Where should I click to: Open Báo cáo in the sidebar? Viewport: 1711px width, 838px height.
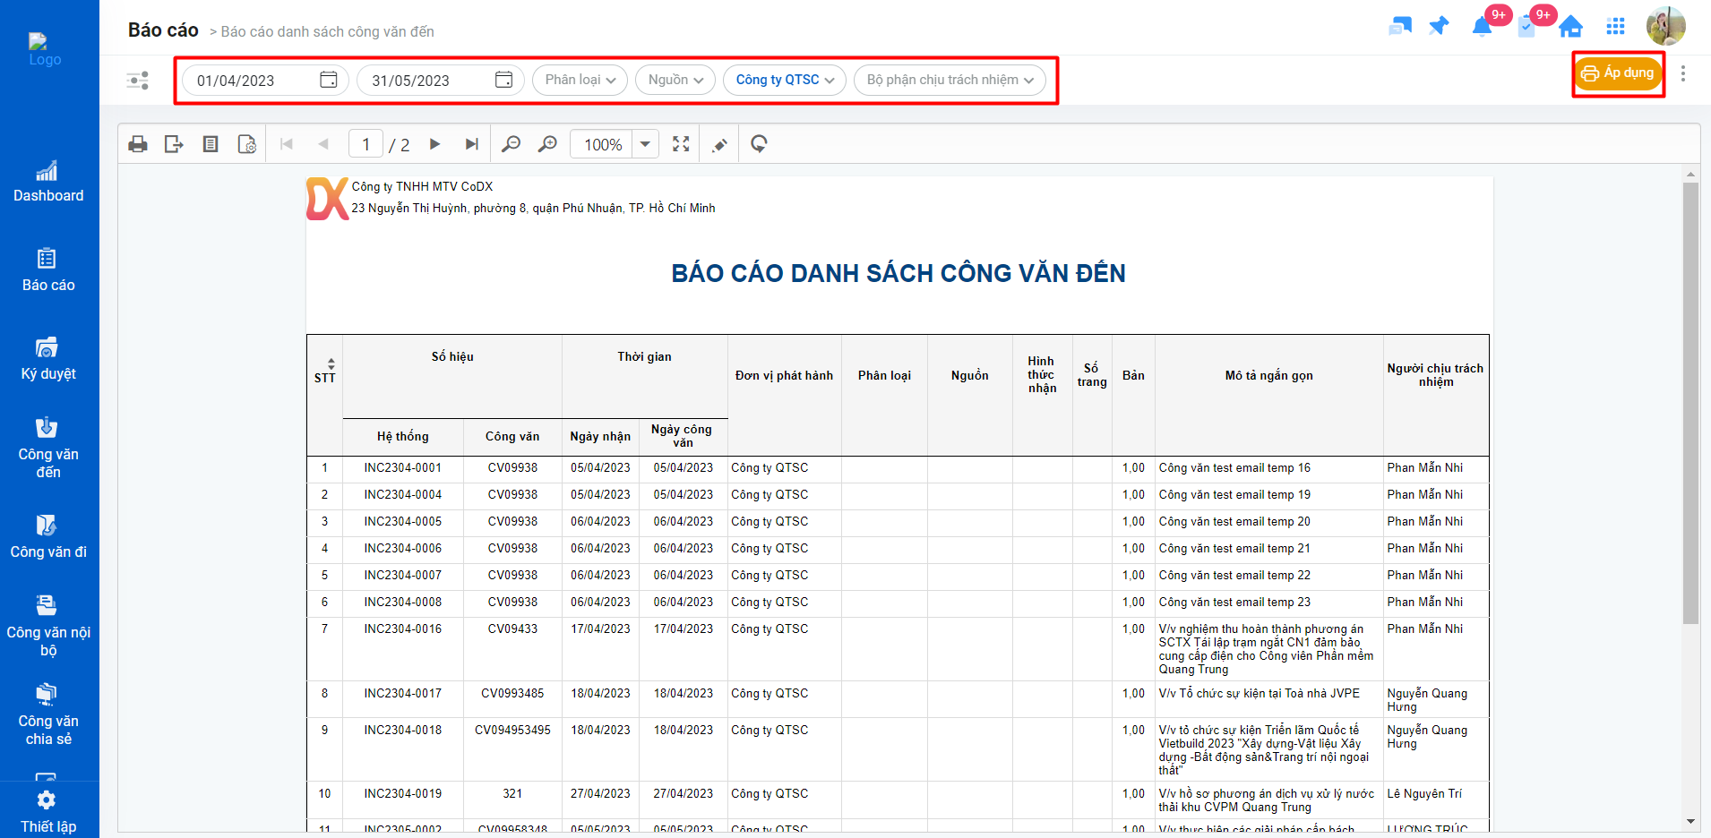48,270
